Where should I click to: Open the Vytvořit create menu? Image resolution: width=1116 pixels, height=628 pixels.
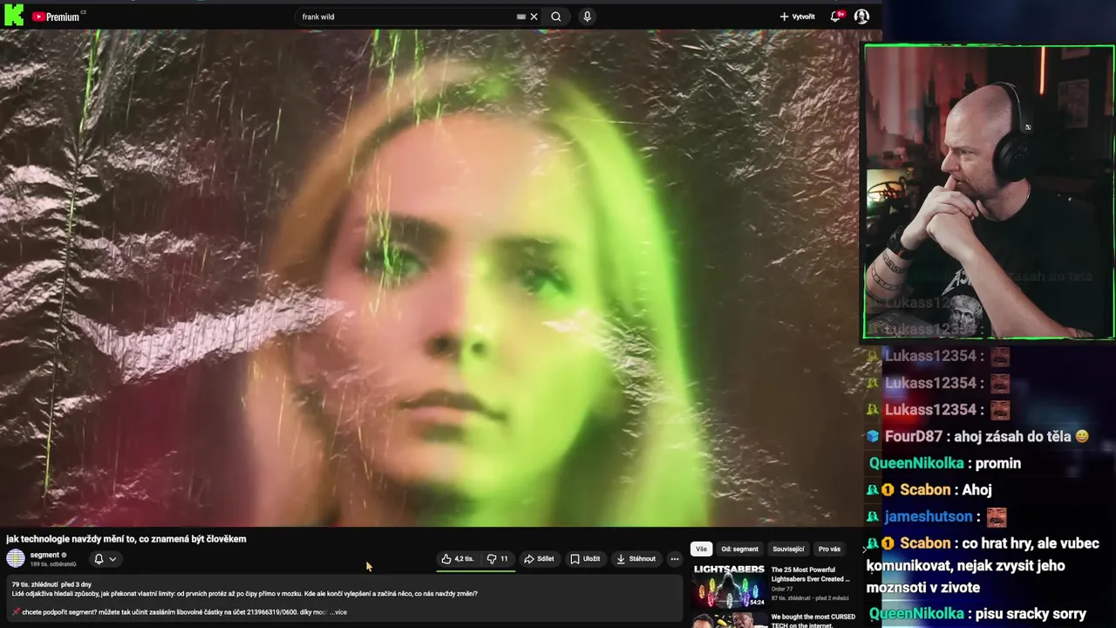pos(797,17)
